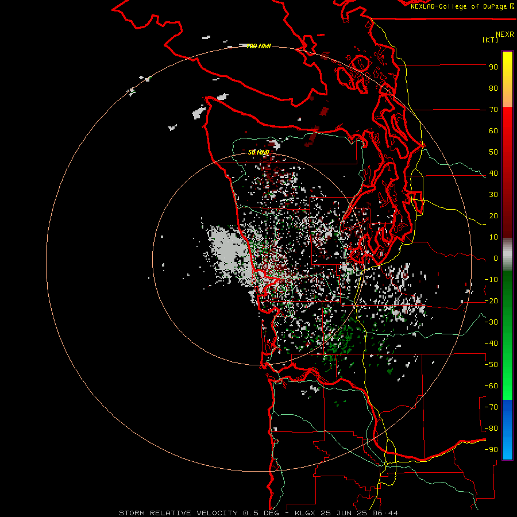Click the positive 70 scale value
Image resolution: width=517 pixels, height=517 pixels.
[x=493, y=110]
